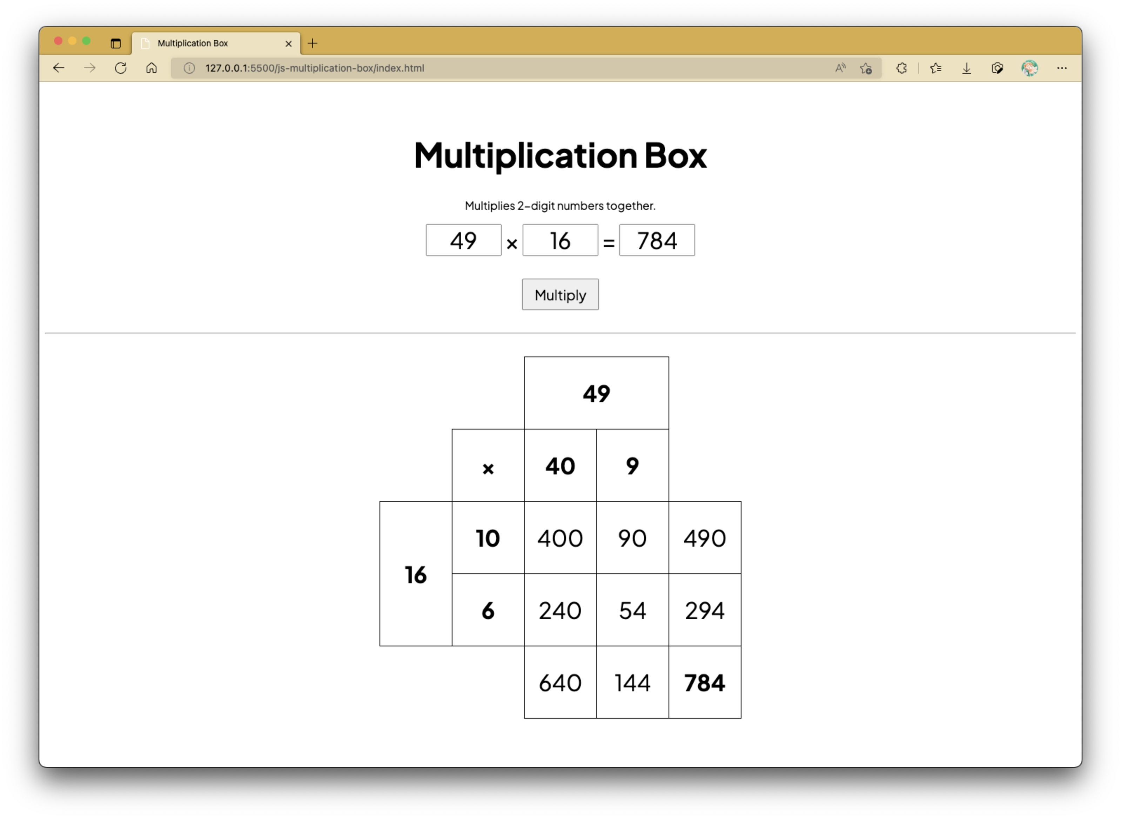Open the Extensions puzzle icon

(x=901, y=68)
